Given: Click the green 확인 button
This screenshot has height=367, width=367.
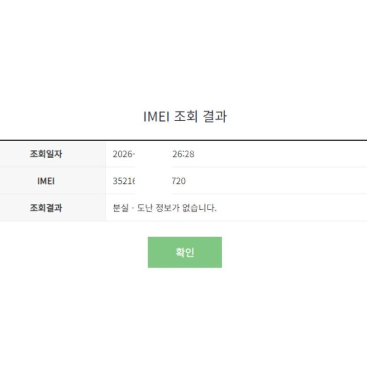Looking at the screenshot, I should click(184, 252).
